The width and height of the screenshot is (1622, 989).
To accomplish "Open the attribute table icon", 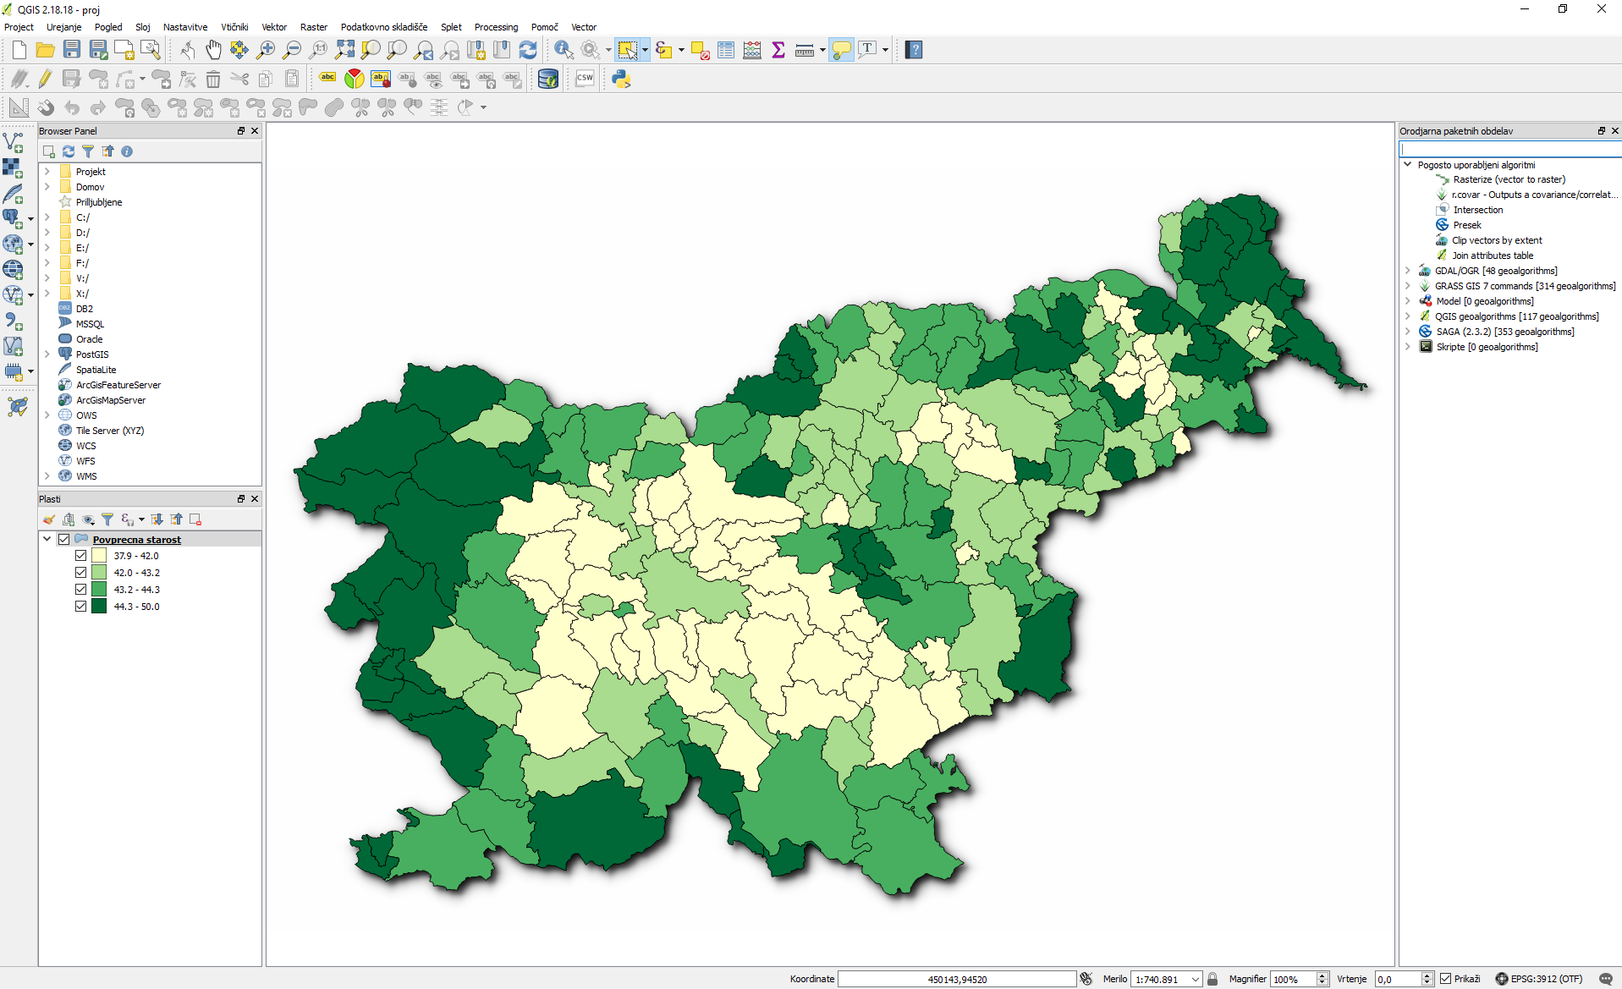I will pos(726,50).
